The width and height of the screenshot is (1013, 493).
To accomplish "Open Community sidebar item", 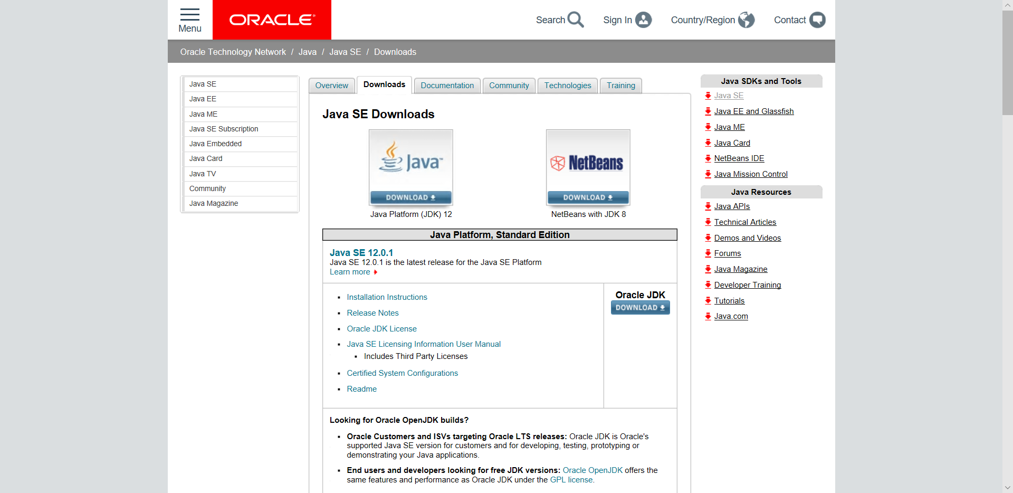I will pos(240,188).
